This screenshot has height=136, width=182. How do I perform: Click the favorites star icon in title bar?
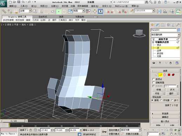coord(159,2)
